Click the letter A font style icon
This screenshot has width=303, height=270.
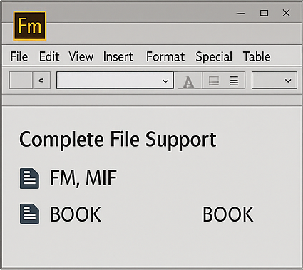point(189,81)
